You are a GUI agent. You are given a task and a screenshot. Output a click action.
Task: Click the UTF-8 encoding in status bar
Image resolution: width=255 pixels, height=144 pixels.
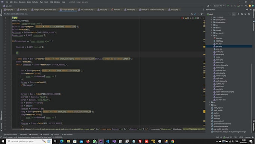[x=241, y=137]
